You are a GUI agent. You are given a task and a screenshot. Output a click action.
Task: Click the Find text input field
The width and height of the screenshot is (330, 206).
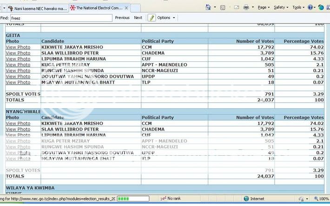(60, 18)
